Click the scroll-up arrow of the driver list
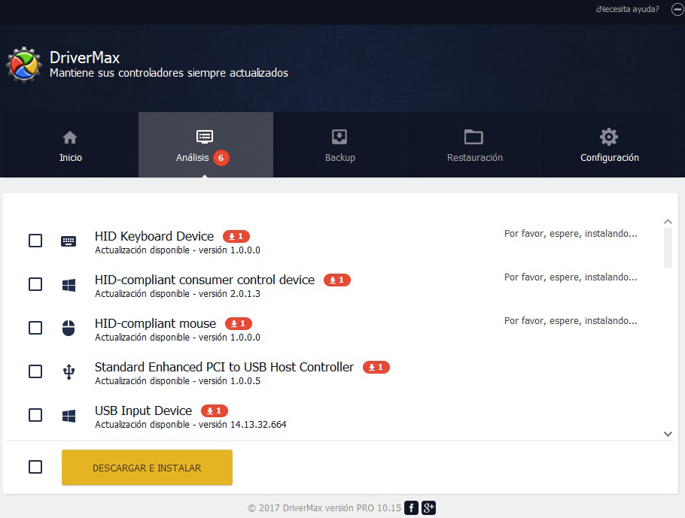This screenshot has height=518, width=685. point(668,222)
